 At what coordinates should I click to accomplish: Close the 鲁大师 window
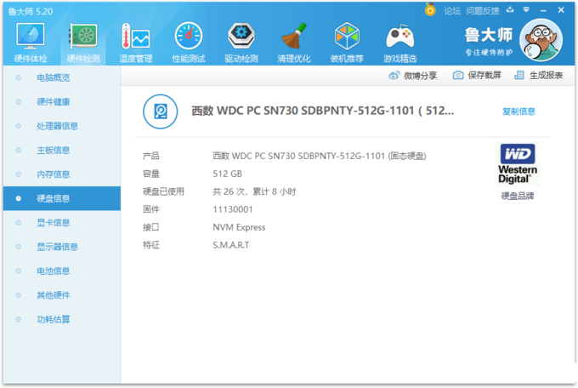(x=561, y=10)
